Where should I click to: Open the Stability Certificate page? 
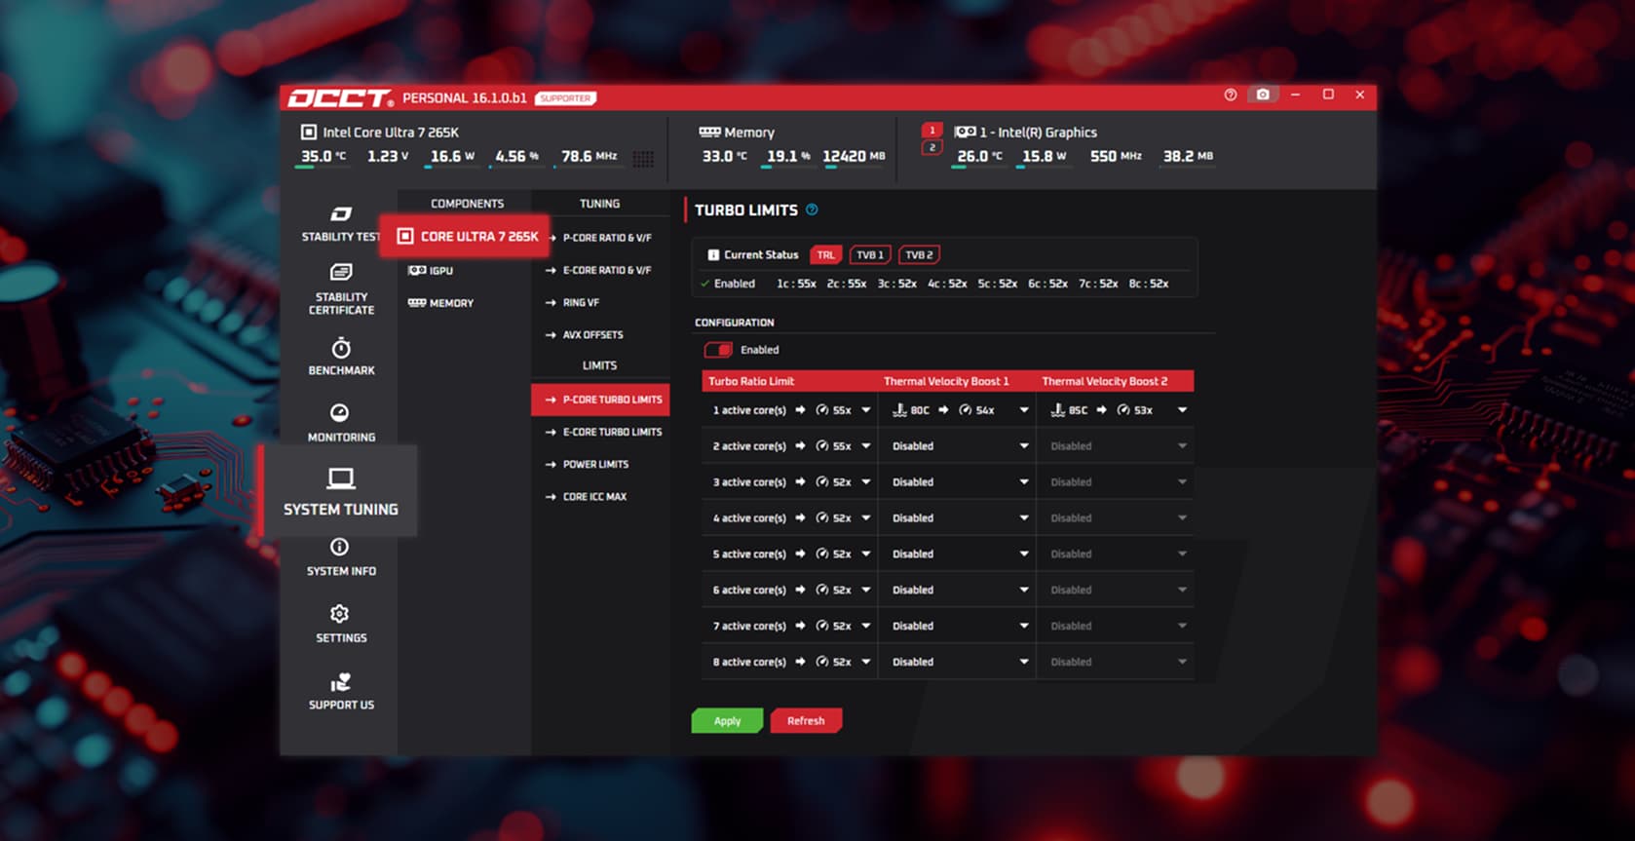point(341,288)
